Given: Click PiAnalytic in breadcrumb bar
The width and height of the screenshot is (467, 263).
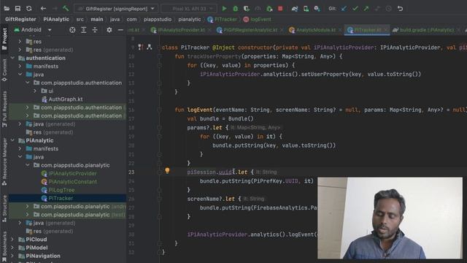Looking at the screenshot, I should [x=56, y=20].
